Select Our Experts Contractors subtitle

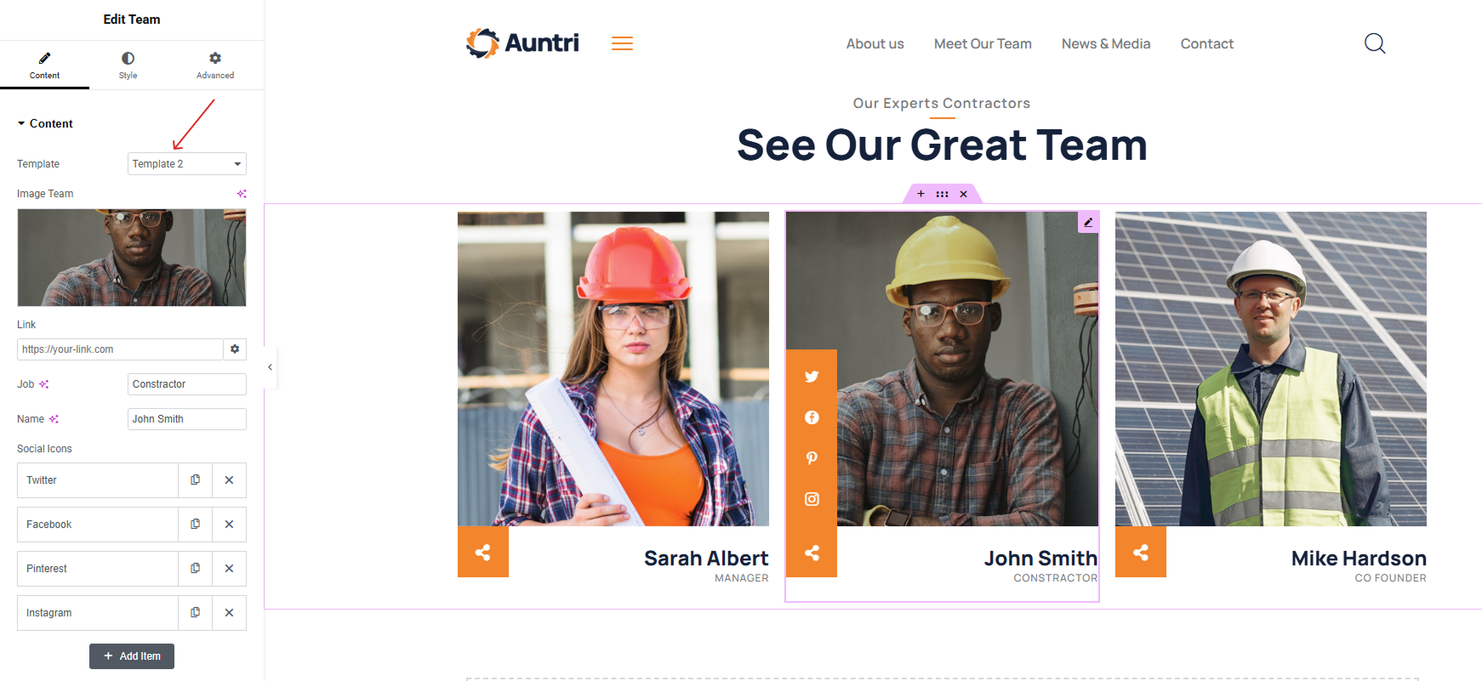(942, 103)
